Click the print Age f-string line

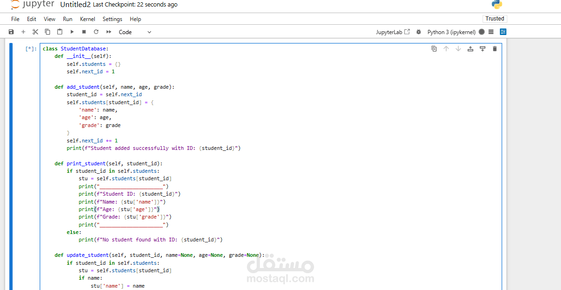[119, 209]
